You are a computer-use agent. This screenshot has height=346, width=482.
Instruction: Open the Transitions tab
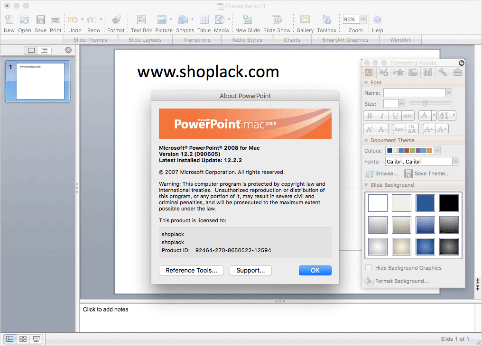[x=197, y=40]
